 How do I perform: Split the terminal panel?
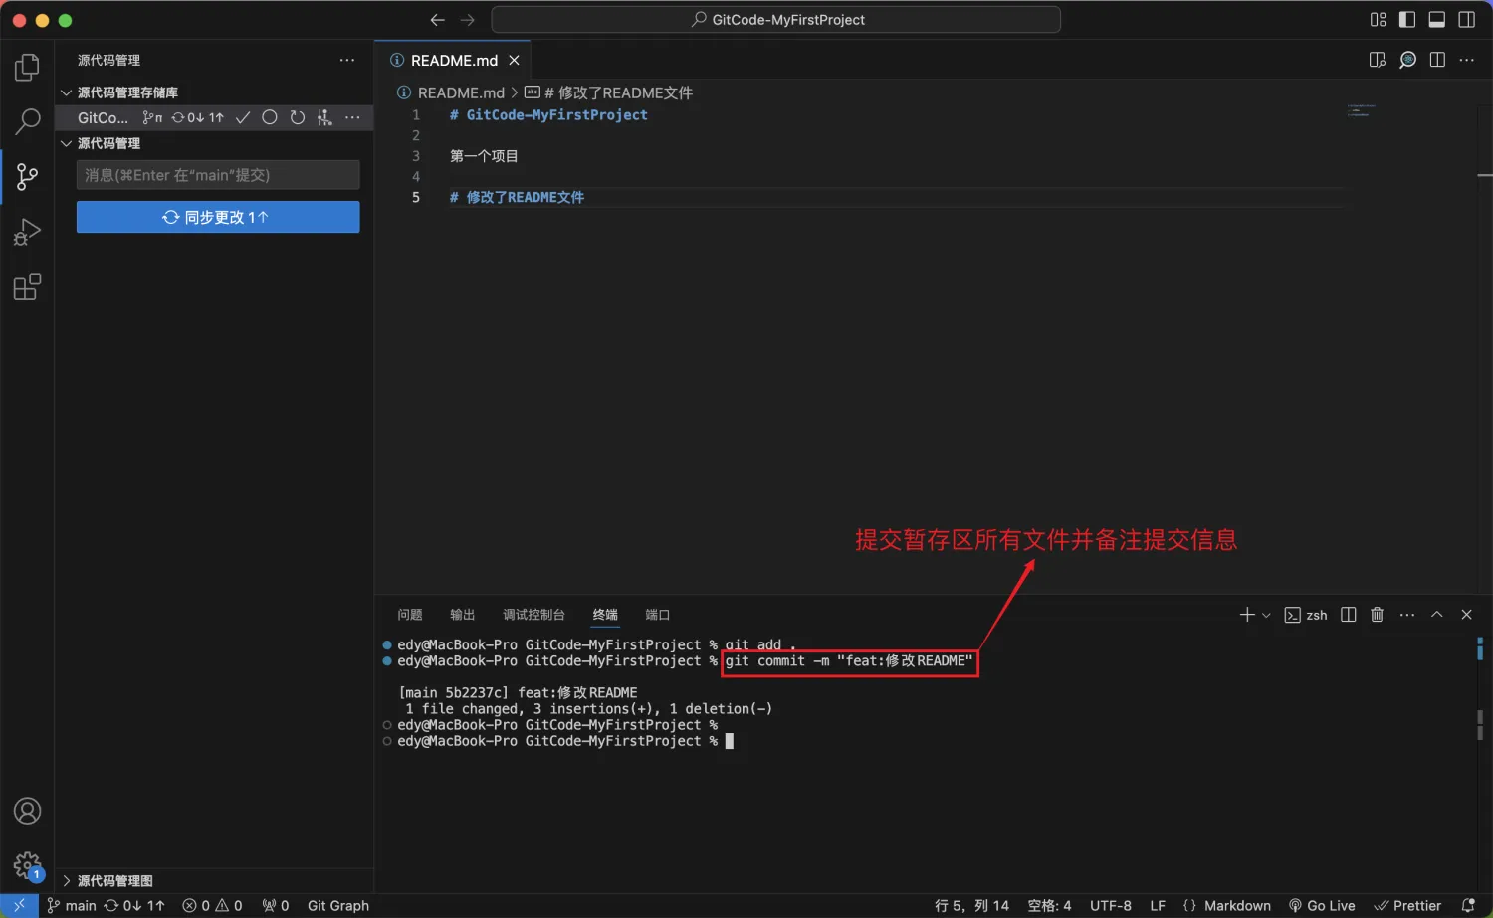[x=1348, y=615]
